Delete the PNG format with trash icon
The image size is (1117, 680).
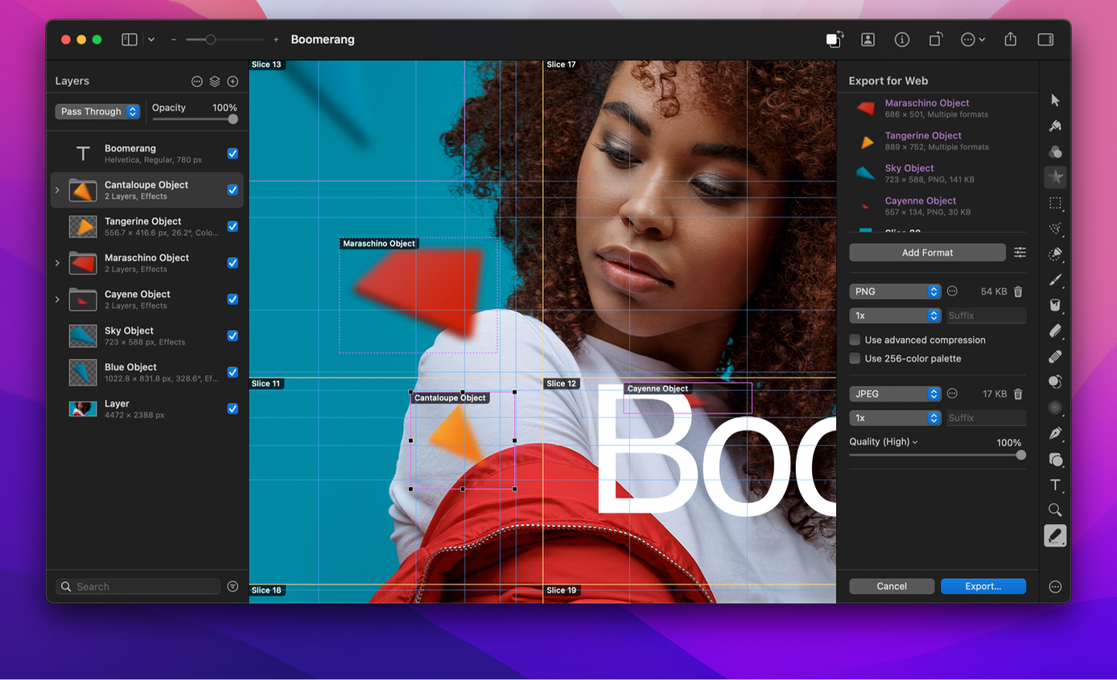(x=1018, y=291)
